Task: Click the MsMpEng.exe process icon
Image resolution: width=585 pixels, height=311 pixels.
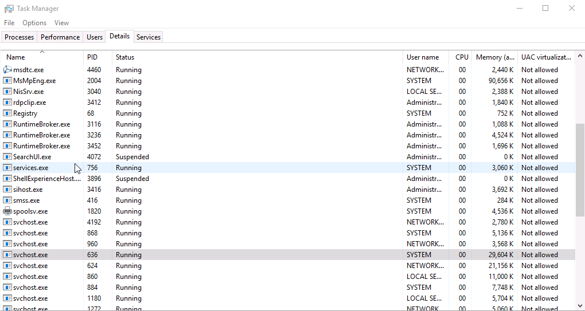Action: pos(7,80)
